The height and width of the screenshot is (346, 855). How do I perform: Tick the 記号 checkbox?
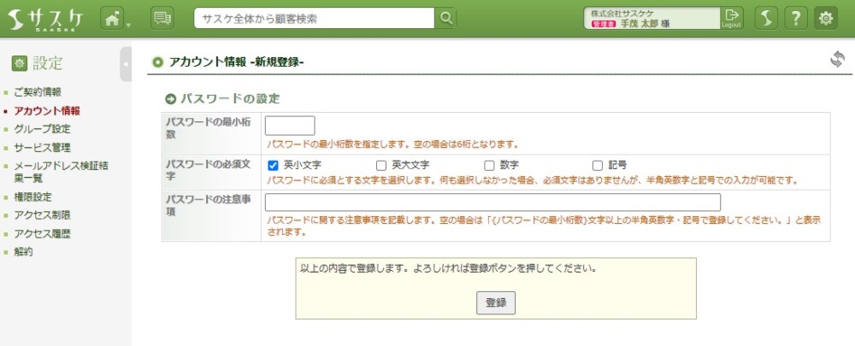coord(598,165)
